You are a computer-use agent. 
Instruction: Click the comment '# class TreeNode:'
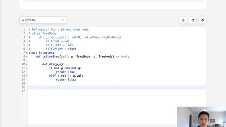tap(43, 34)
